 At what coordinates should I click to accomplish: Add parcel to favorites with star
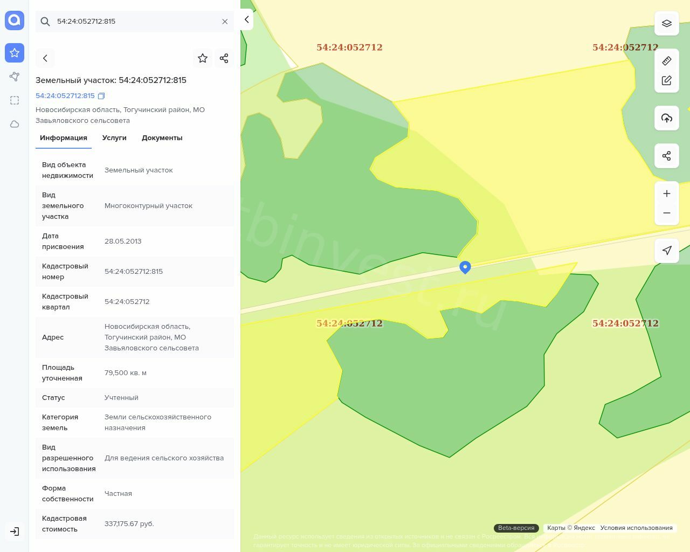203,58
